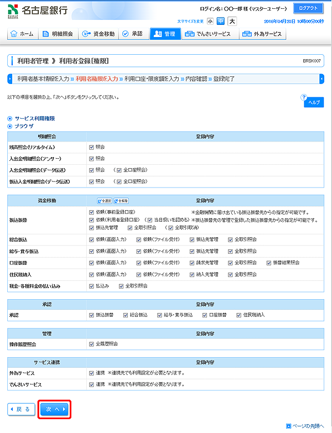Toggle 振替結果照会 checkbox
Viewport: 332px width, 433px height.
tap(269, 263)
